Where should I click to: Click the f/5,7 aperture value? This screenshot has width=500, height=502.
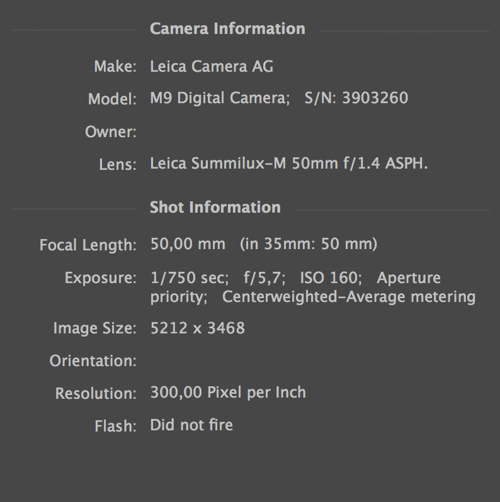264,278
